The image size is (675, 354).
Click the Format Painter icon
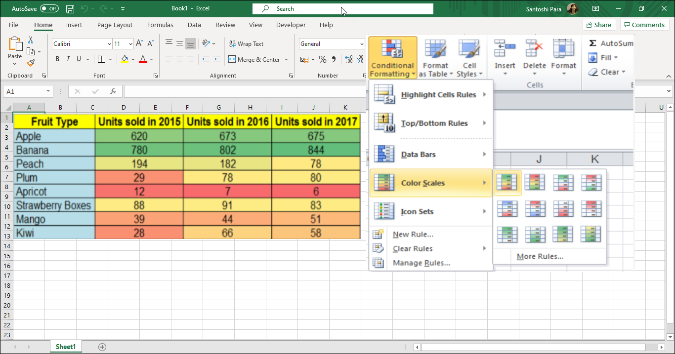(30, 62)
